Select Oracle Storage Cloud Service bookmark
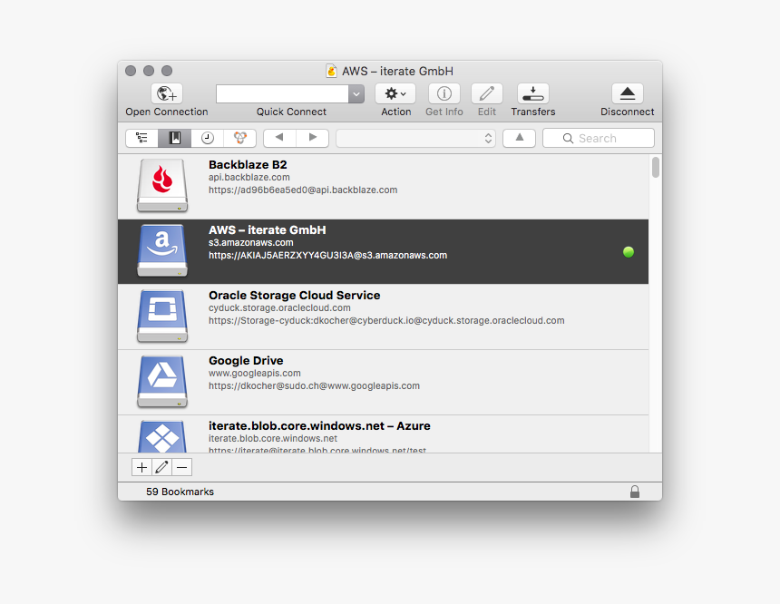This screenshot has height=604, width=780. click(x=294, y=295)
